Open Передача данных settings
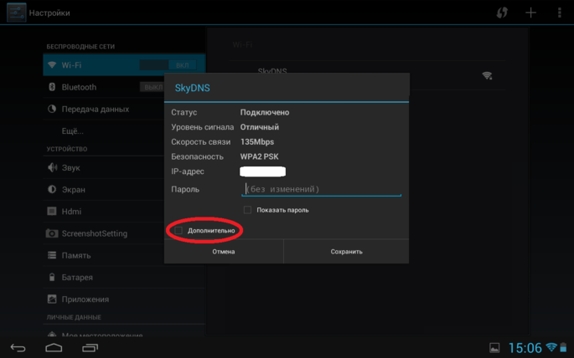 [104, 109]
